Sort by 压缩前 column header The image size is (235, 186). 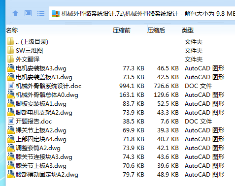coord(122,31)
